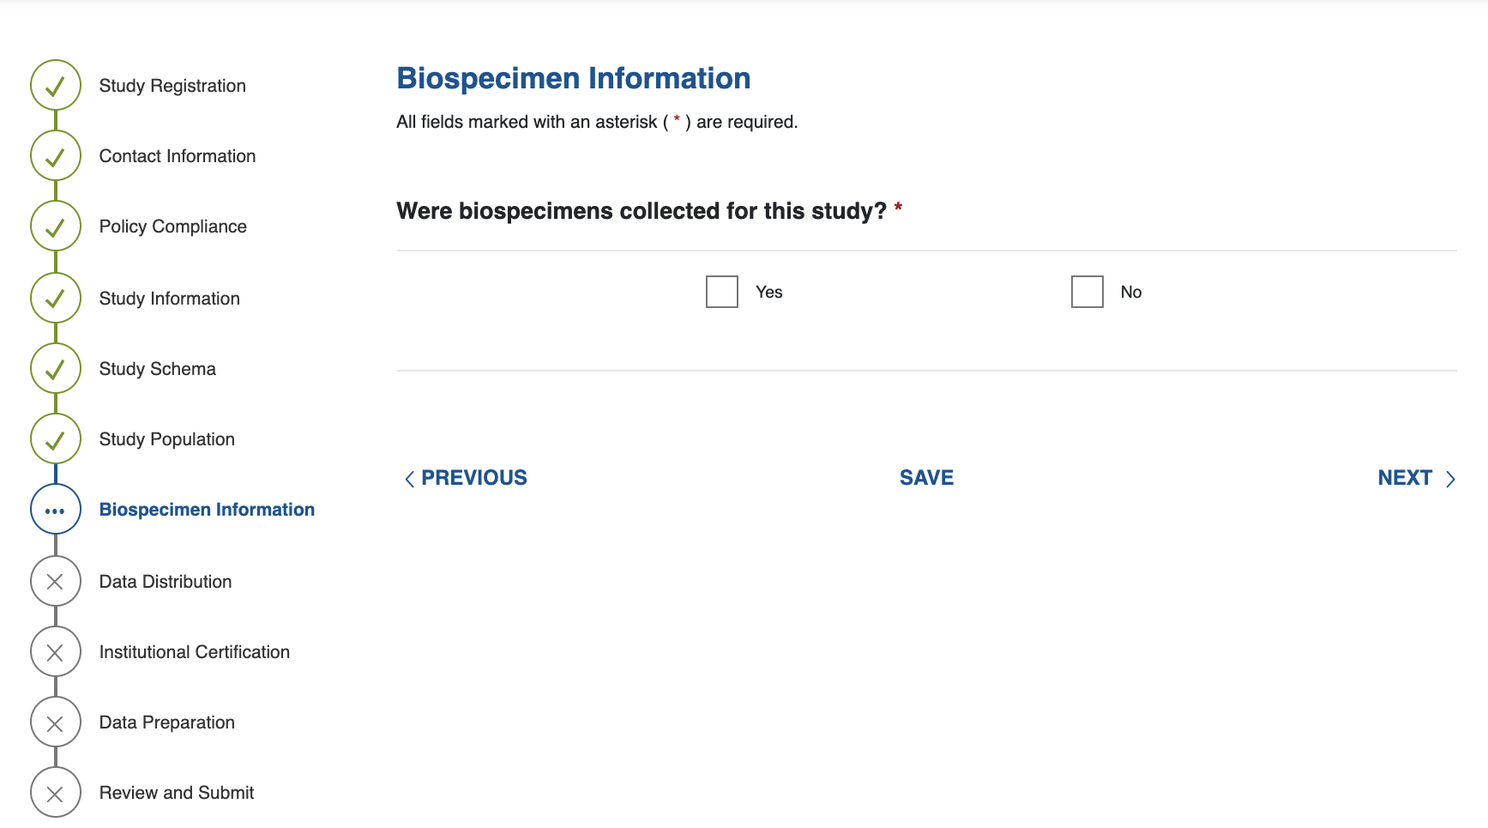Open the Data Preparation step label

pos(166,722)
